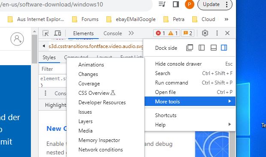Viewport: 266px width, 157px height.
Task: Open Developer Resources tool
Action: [106, 103]
